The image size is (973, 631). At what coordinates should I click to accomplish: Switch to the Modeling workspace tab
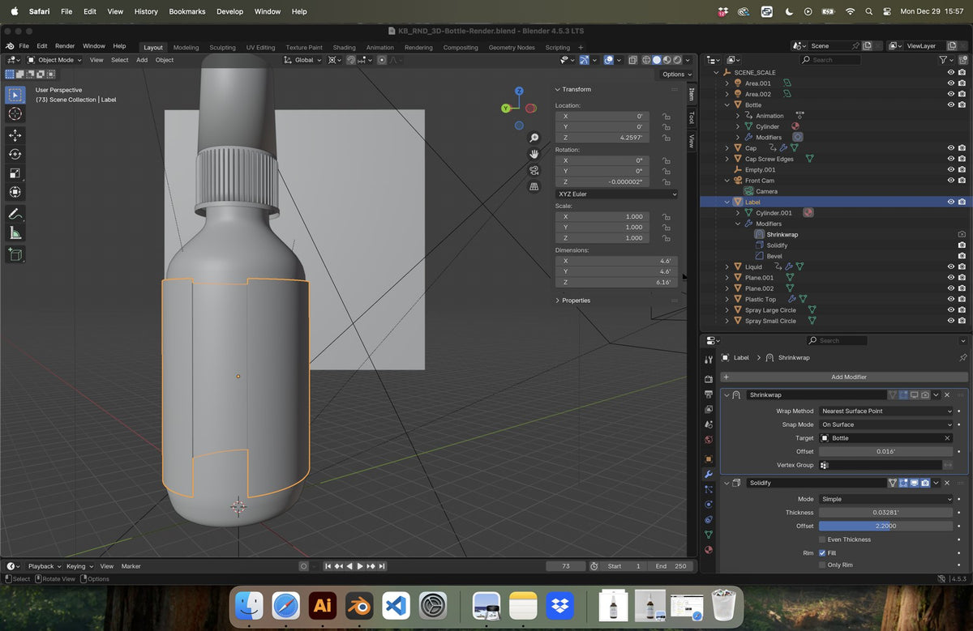pyautogui.click(x=186, y=47)
